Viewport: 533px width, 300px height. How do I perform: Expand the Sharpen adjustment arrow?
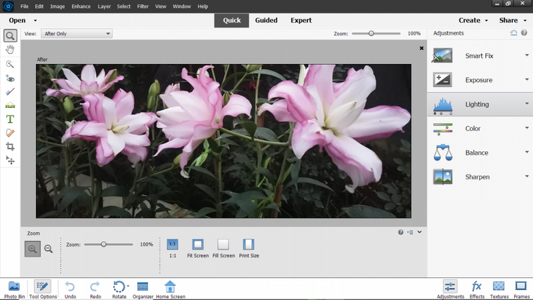pyautogui.click(x=526, y=176)
